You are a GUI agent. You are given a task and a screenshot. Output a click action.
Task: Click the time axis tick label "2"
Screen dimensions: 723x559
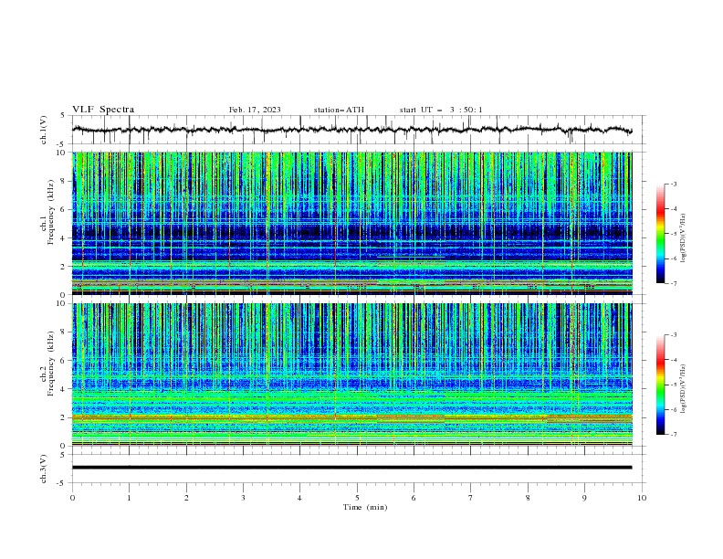tap(186, 498)
